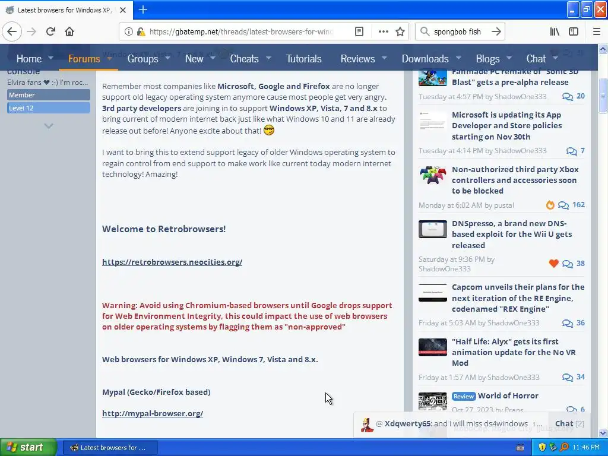Click the orange magnifier tray icon
Viewport: 608px width, 456px height.
tap(564, 448)
